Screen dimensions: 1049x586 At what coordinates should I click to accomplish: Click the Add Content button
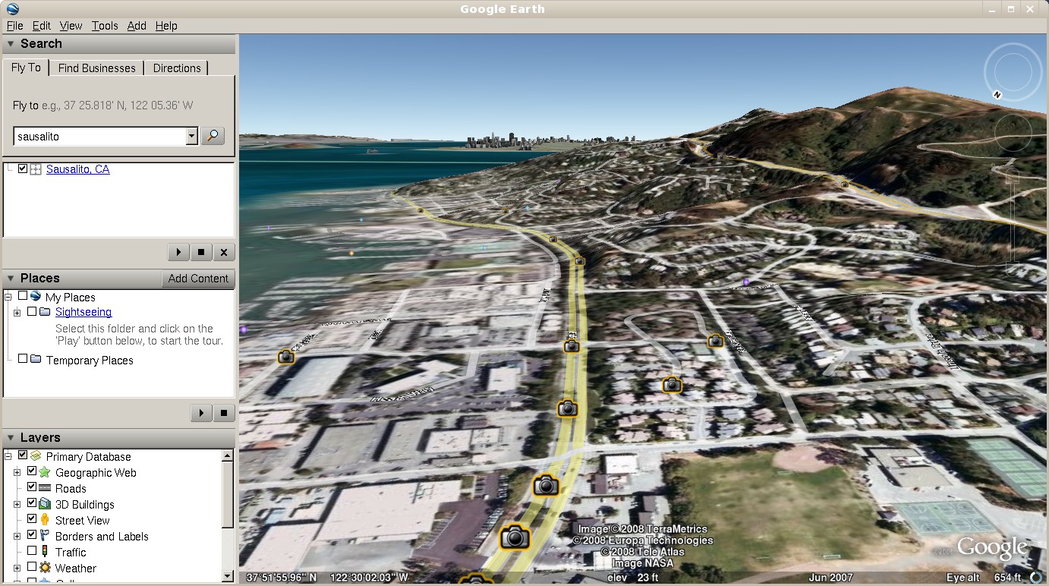pos(198,279)
